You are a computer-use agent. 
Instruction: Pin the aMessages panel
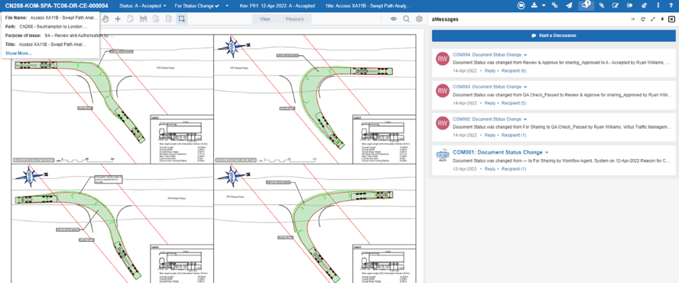(x=662, y=19)
